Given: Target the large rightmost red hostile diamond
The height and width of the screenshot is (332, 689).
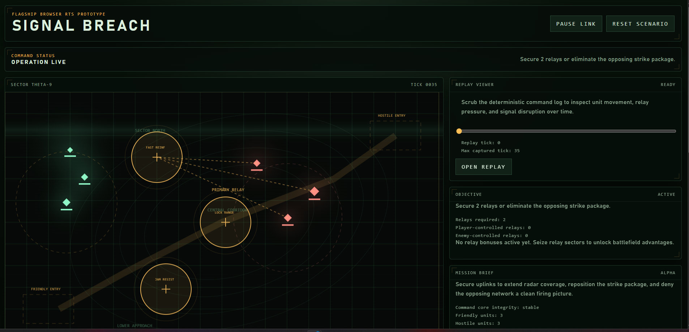Looking at the screenshot, I should 314,191.
